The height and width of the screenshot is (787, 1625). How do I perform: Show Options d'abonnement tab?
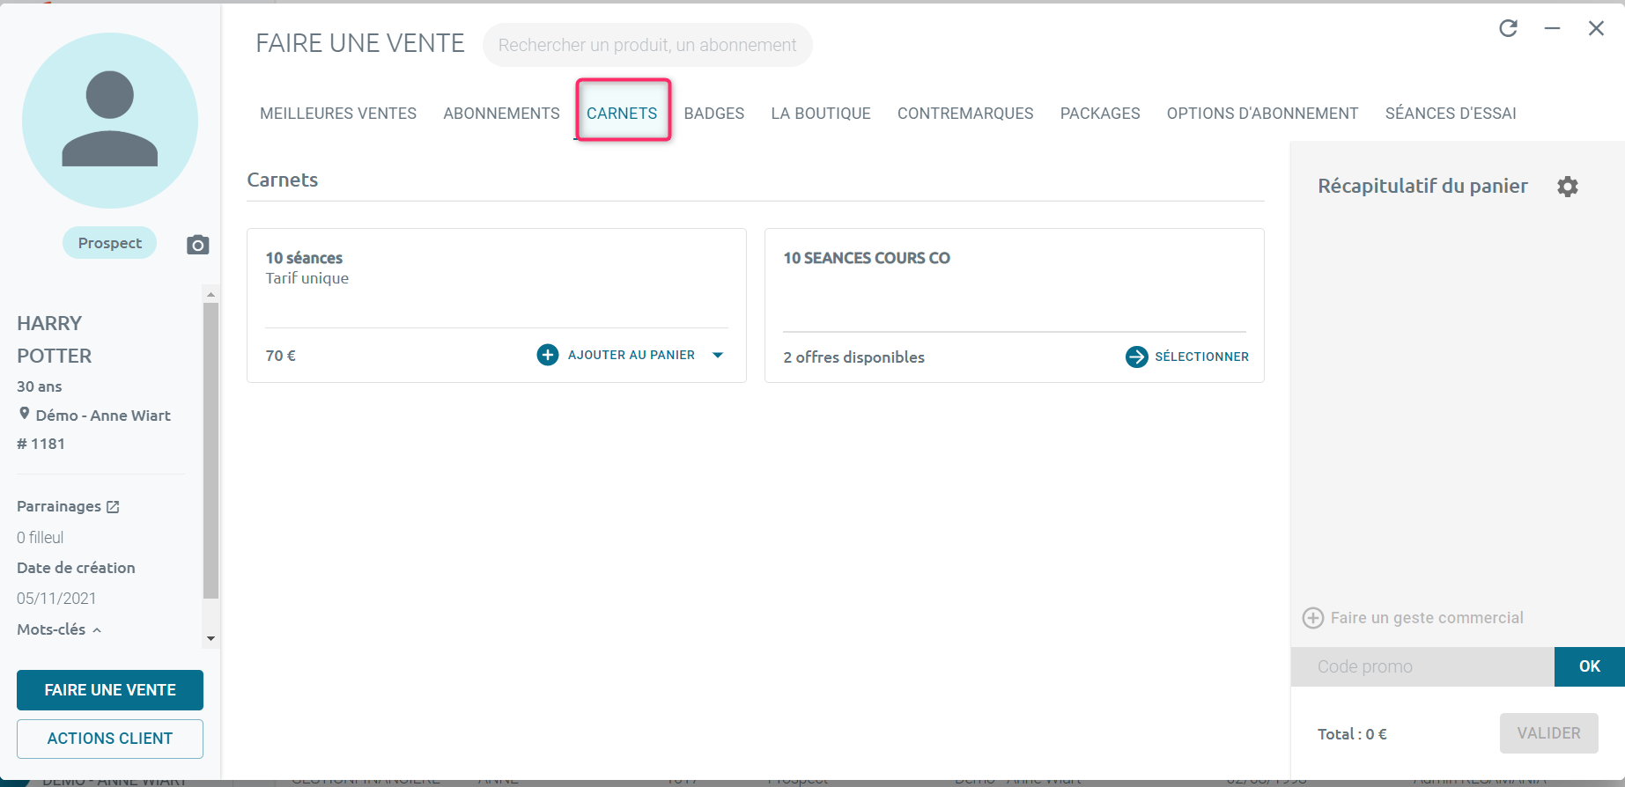pyautogui.click(x=1262, y=114)
